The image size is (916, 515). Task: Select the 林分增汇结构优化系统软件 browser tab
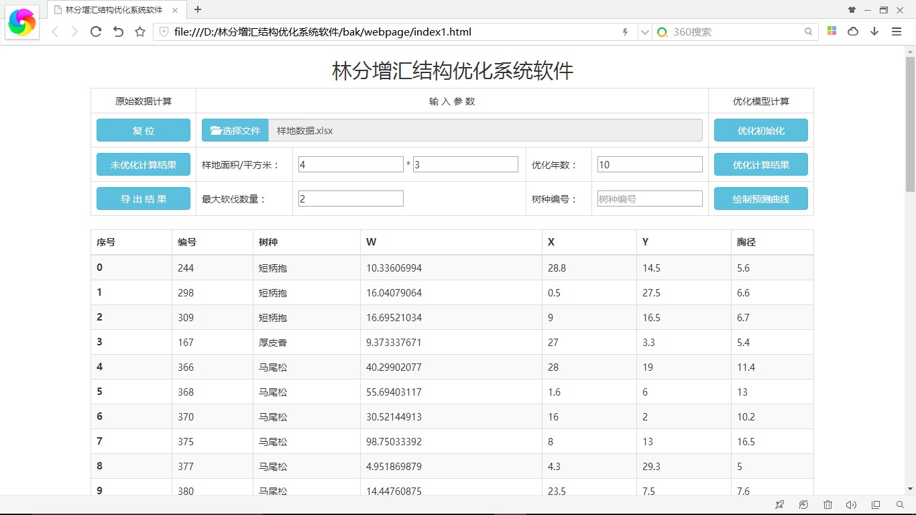pos(114,10)
